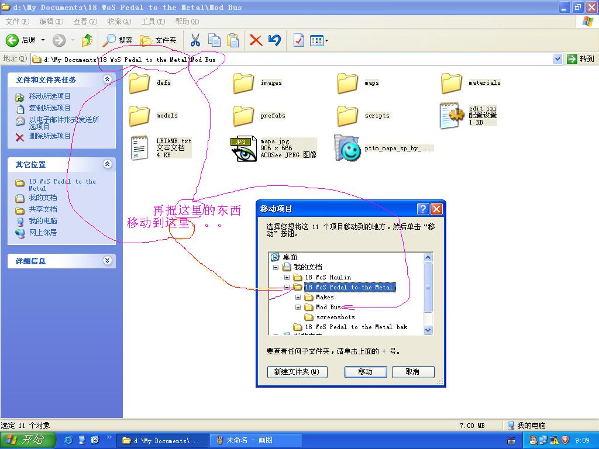Click the Windows 开始 Start button
This screenshot has width=599, height=449.
pos(28,440)
